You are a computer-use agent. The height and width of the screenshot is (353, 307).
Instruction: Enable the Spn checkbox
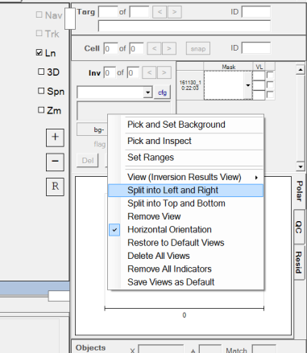coord(41,91)
